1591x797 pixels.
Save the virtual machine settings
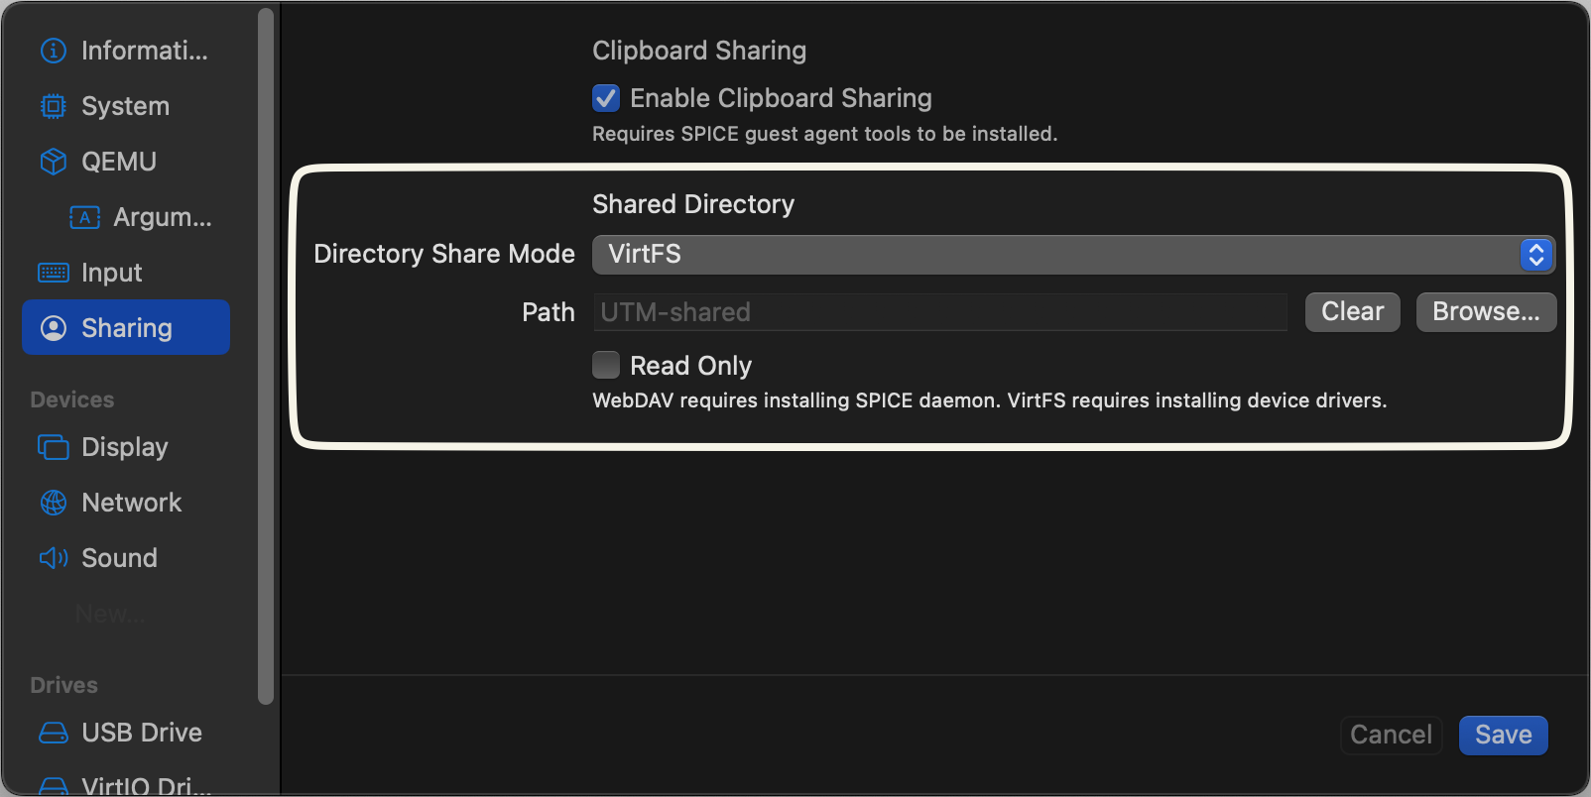[1503, 736]
